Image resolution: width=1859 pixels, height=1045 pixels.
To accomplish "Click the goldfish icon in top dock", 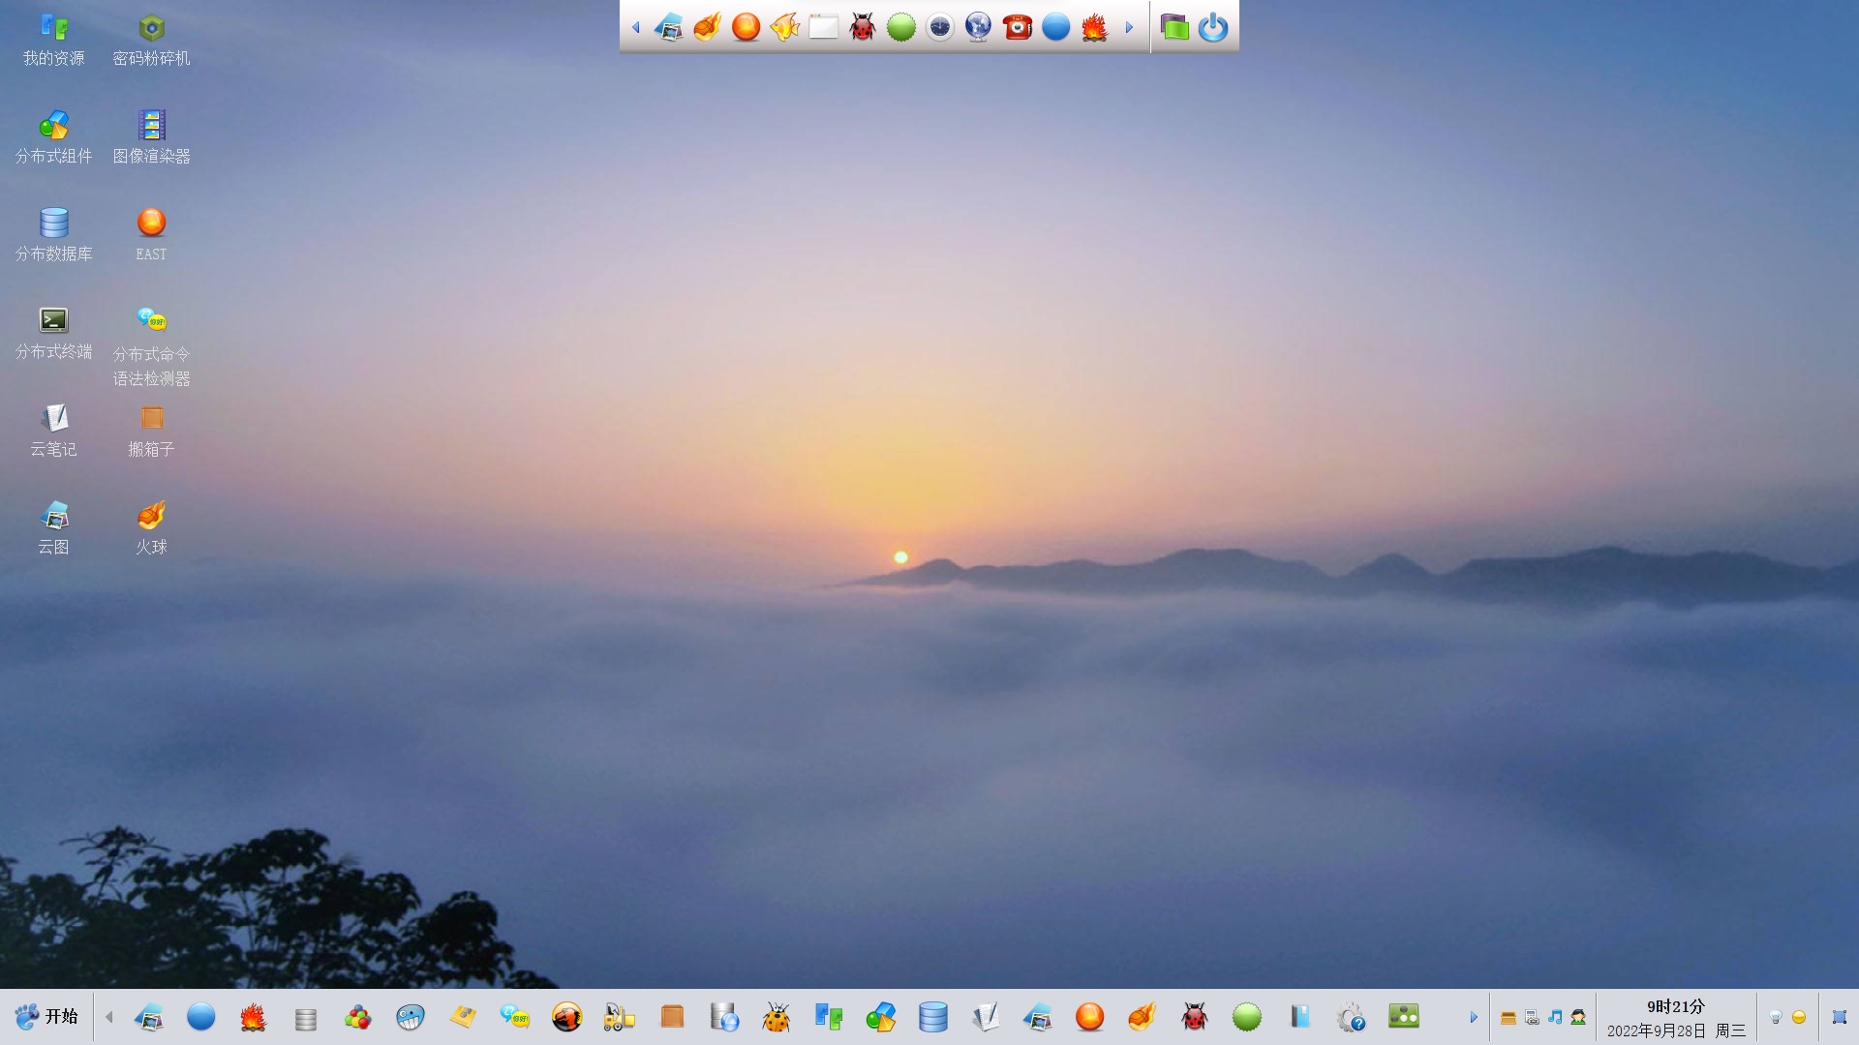I will (784, 27).
